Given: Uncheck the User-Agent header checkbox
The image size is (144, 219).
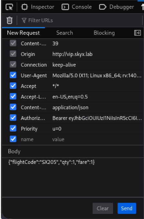Looking at the screenshot, I should (x=13, y=75).
